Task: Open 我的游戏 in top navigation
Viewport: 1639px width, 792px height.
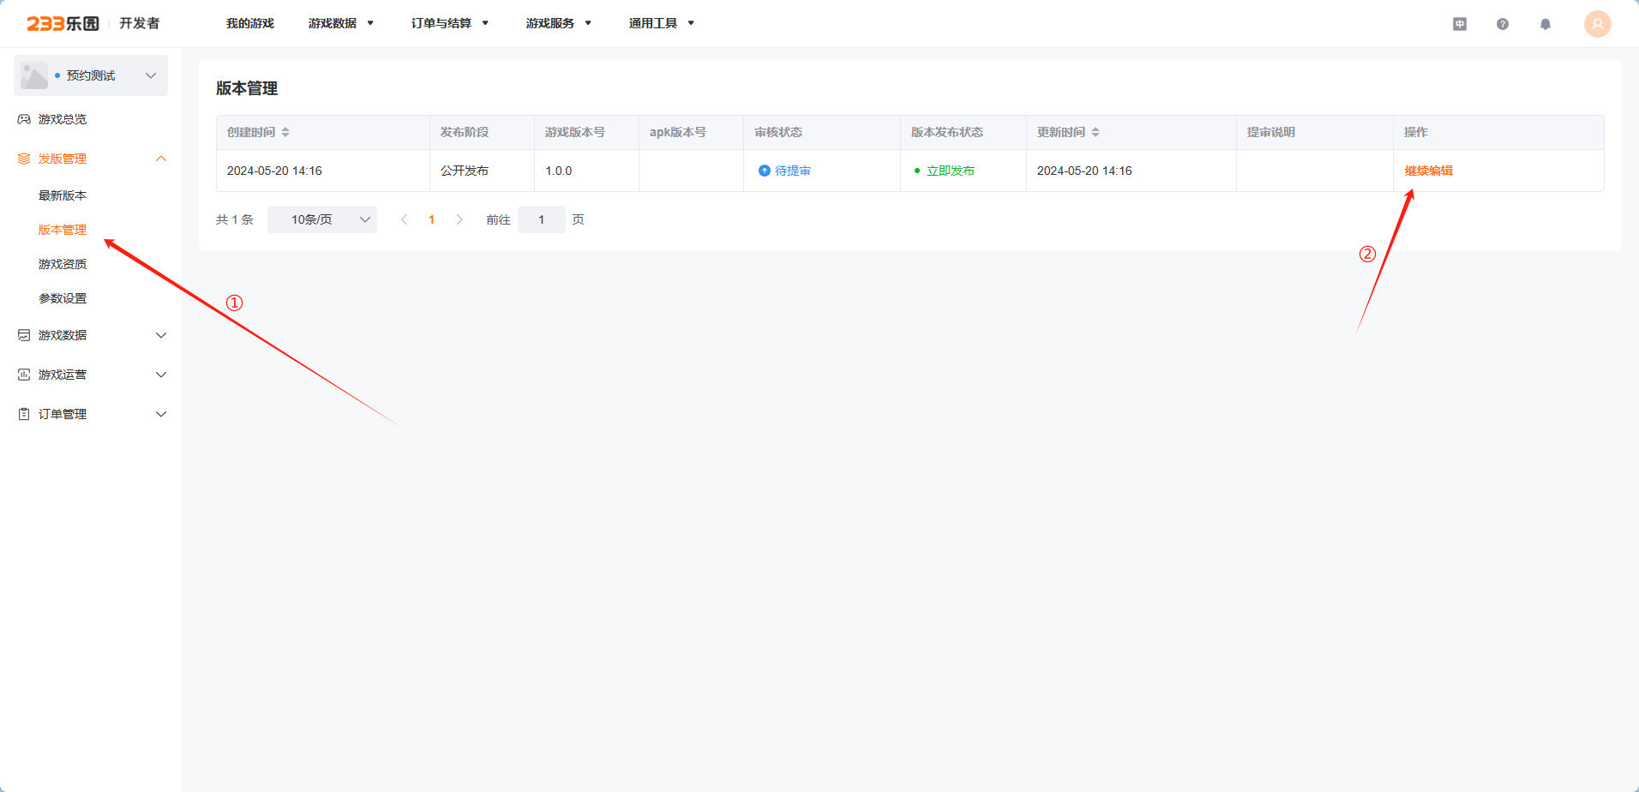Action: click(x=250, y=23)
